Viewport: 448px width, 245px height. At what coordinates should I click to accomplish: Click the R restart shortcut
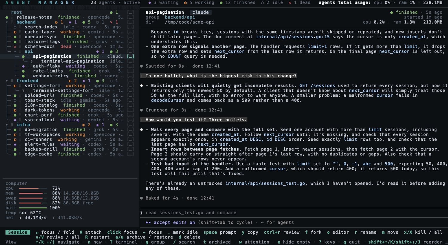[98, 237]
